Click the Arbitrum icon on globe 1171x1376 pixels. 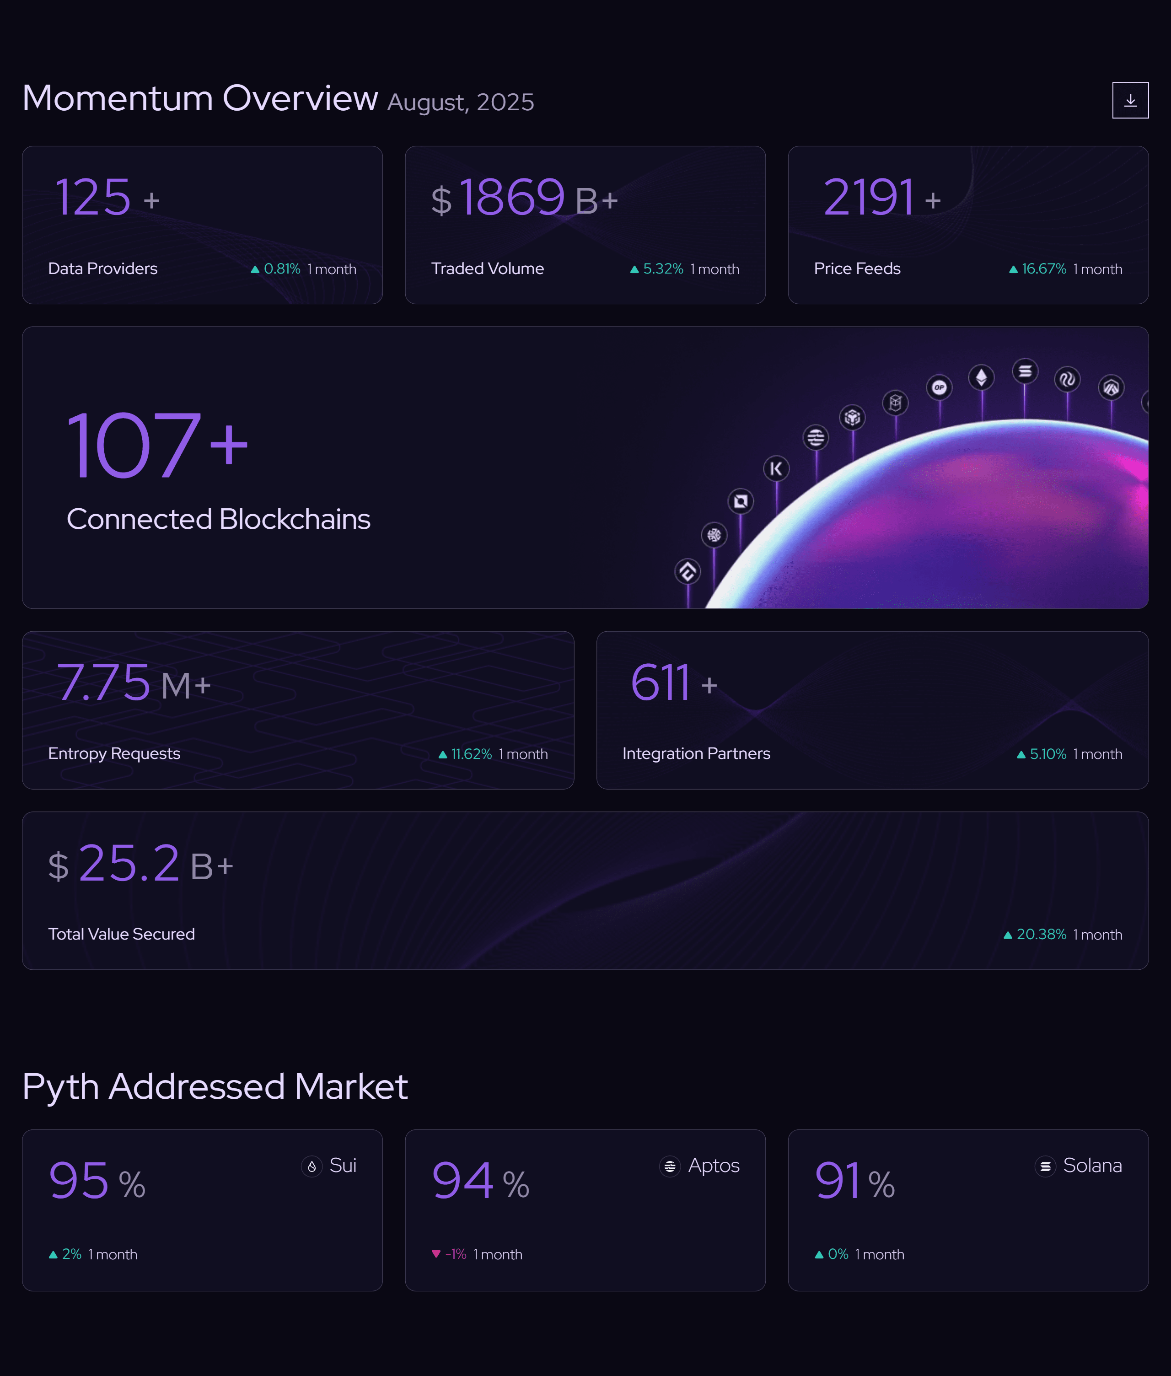click(x=1111, y=387)
